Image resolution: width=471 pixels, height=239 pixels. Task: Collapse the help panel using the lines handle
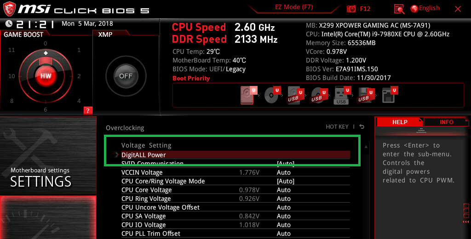(421, 131)
